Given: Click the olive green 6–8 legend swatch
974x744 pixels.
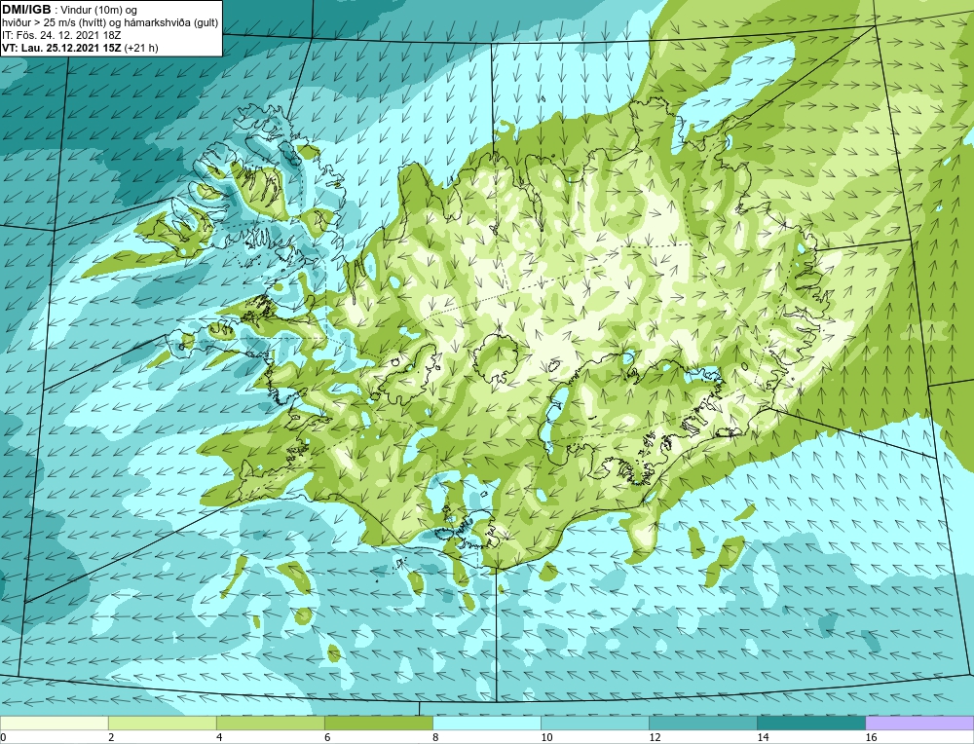Looking at the screenshot, I should point(378,723).
